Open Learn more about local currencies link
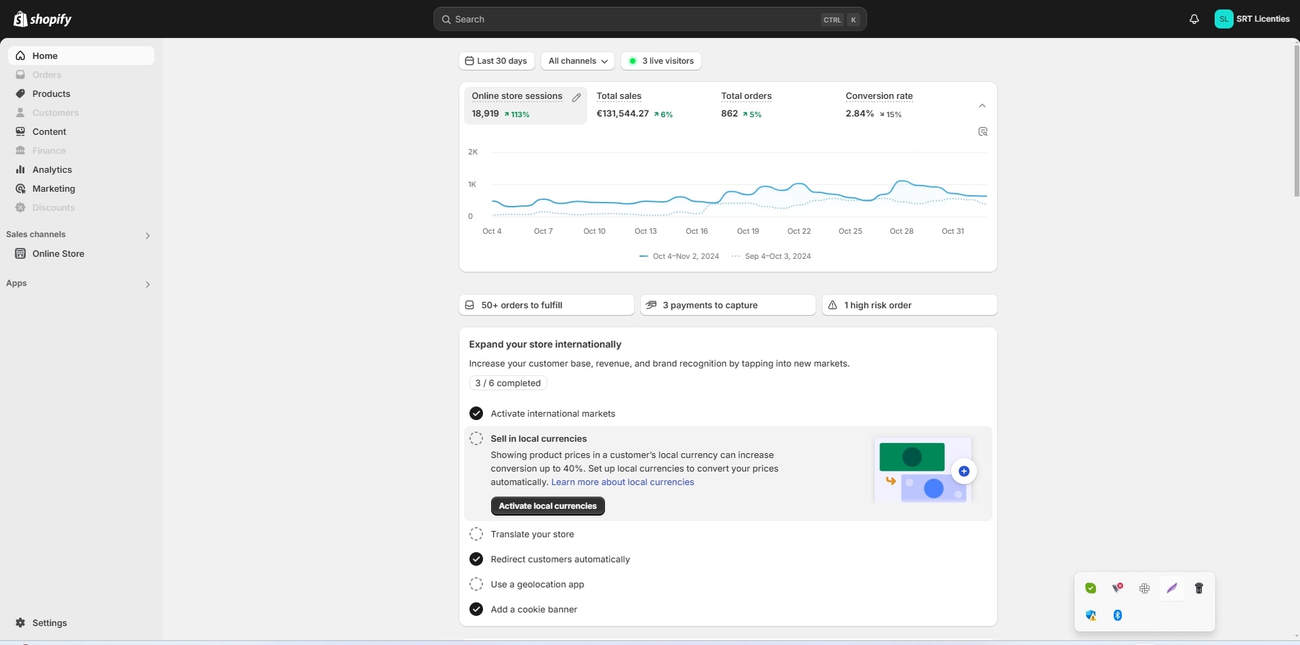 click(622, 482)
